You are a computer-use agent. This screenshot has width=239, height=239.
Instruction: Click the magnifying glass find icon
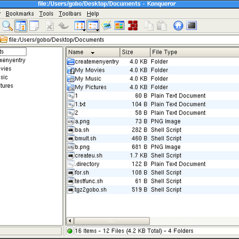tap(7, 26)
